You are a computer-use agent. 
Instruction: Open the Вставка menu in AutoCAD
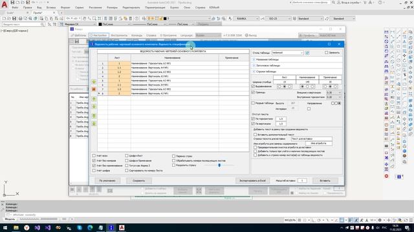[x=51, y=8]
